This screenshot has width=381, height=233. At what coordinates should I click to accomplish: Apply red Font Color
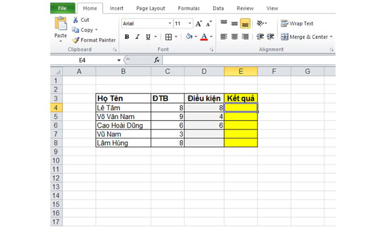(204, 37)
